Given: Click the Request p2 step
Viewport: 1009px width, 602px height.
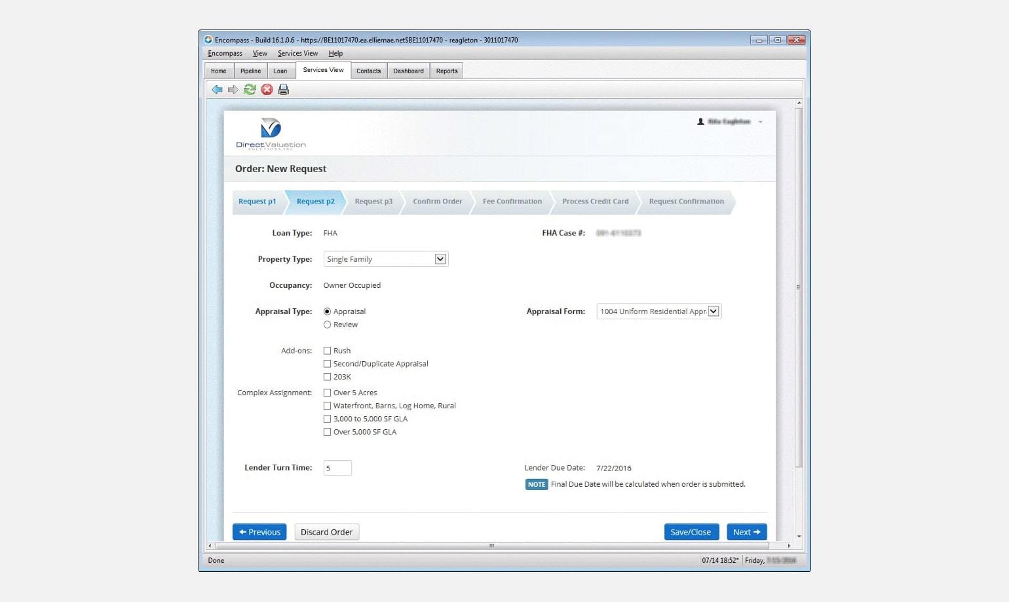Looking at the screenshot, I should click(315, 202).
